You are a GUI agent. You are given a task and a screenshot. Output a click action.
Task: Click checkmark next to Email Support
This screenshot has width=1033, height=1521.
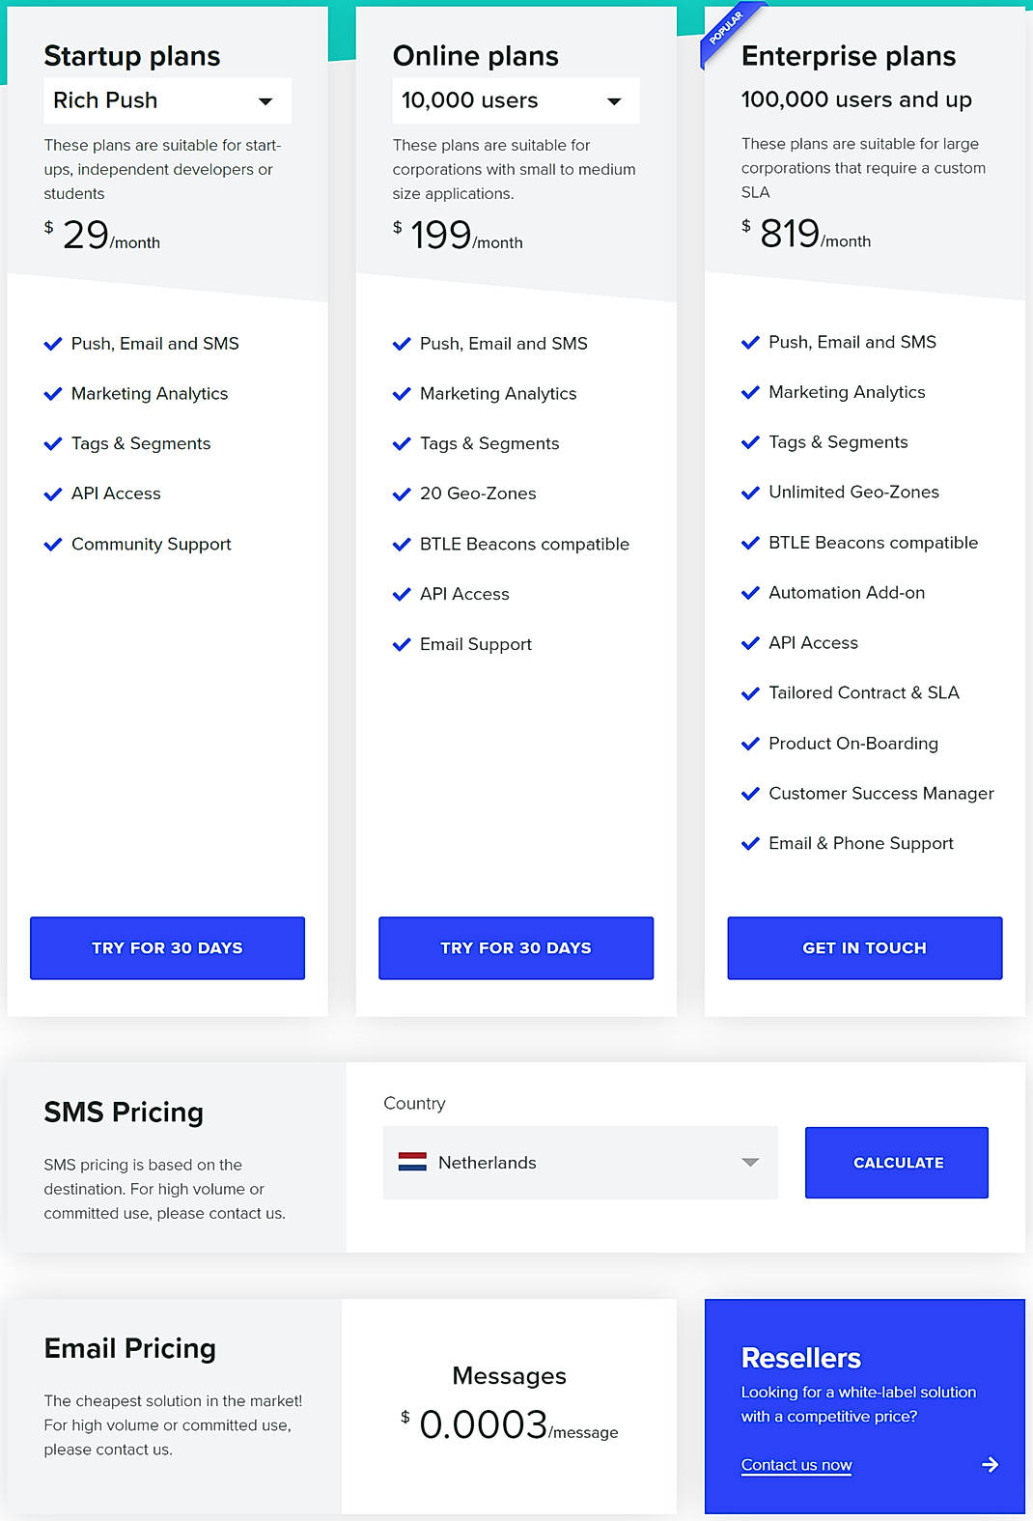pyautogui.click(x=402, y=645)
